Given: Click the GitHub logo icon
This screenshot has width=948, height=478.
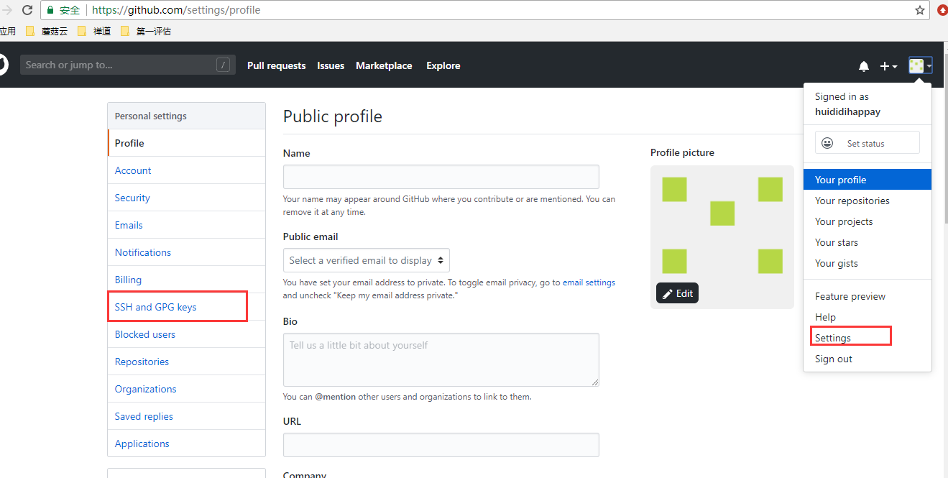Looking at the screenshot, I should coord(2,65).
